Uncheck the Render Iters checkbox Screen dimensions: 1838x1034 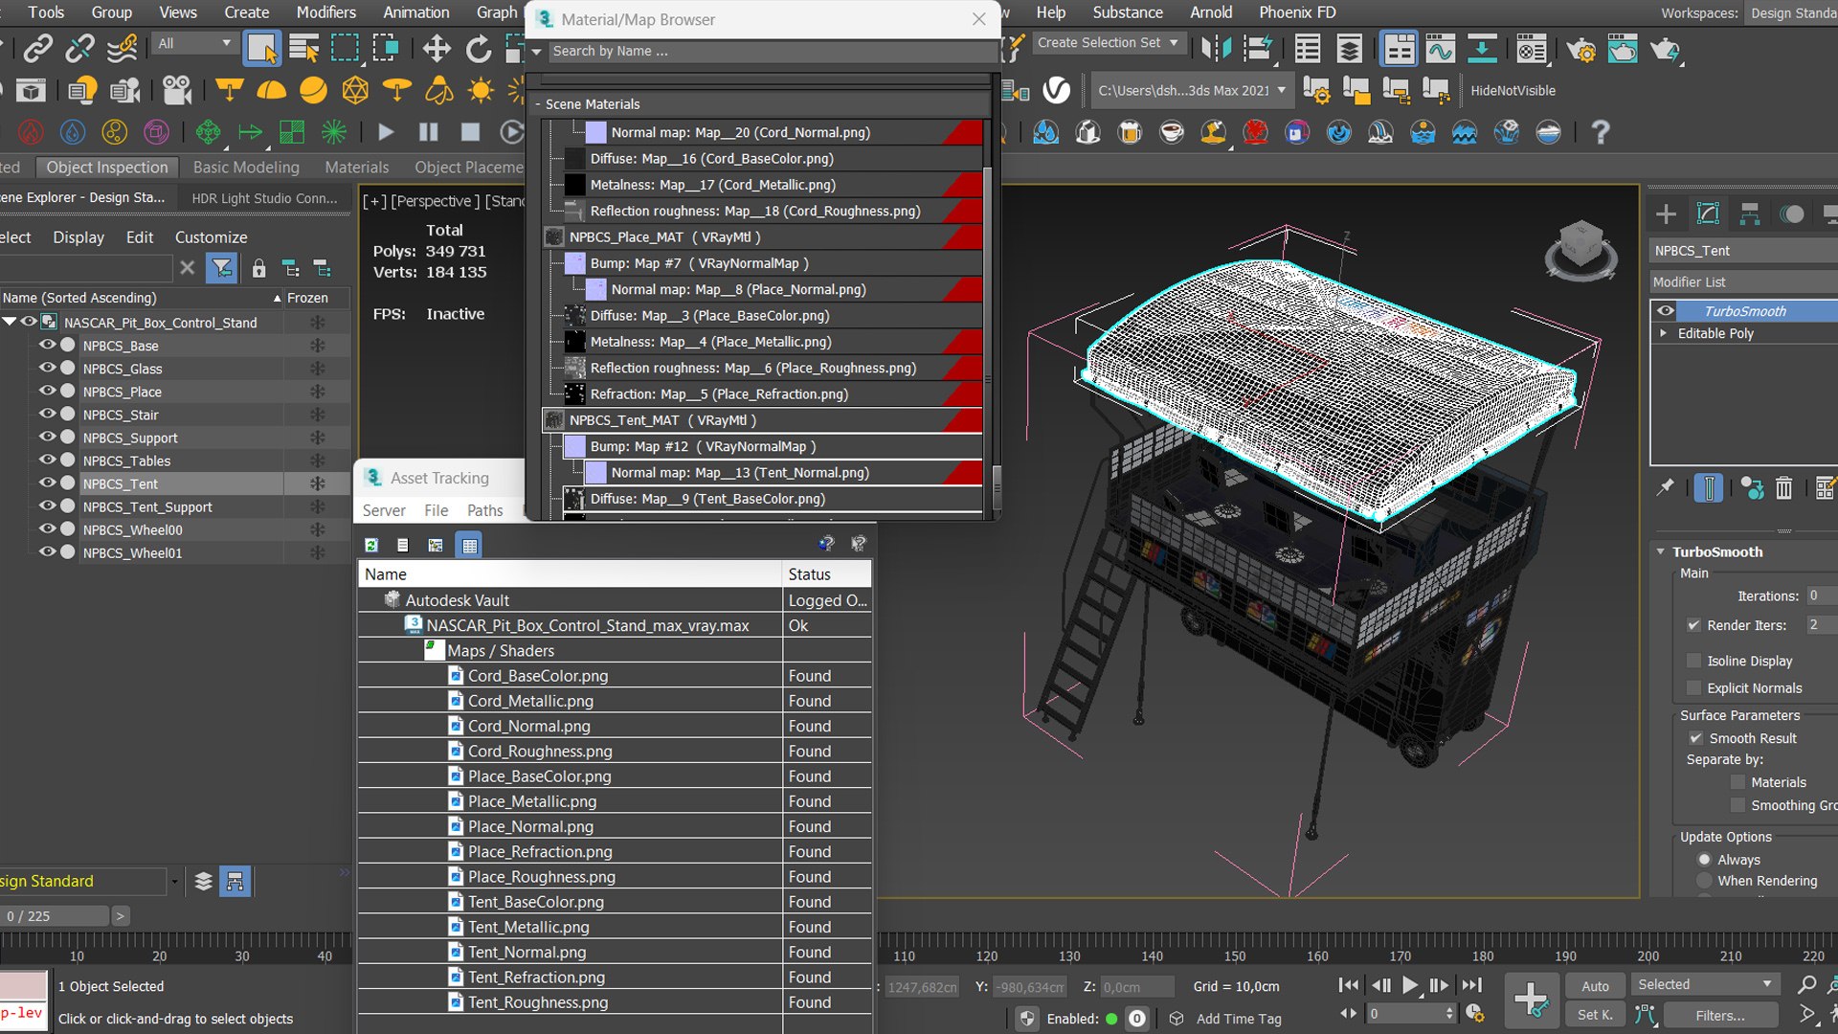pos(1694,625)
